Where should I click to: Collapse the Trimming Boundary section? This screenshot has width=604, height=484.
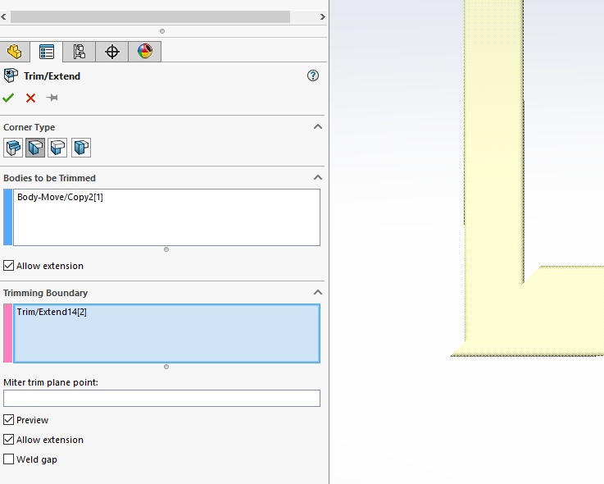pos(318,292)
